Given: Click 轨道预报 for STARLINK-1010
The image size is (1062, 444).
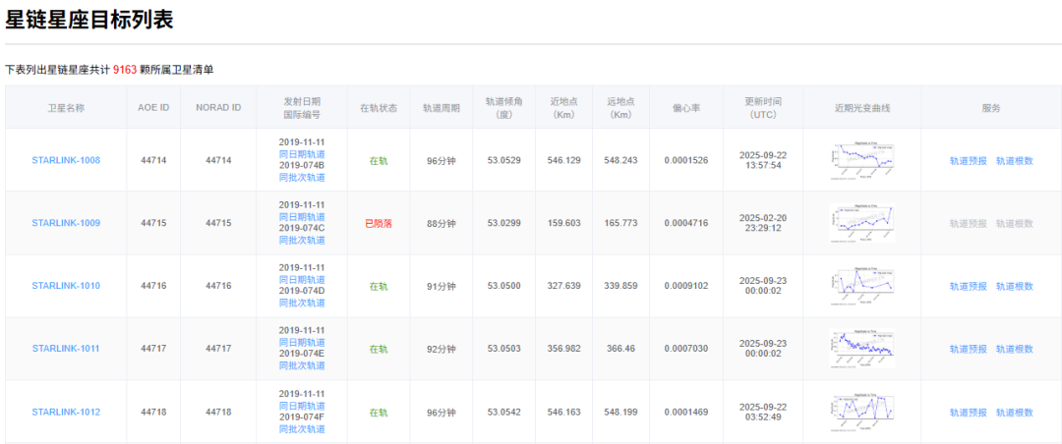Looking at the screenshot, I should click(x=968, y=286).
